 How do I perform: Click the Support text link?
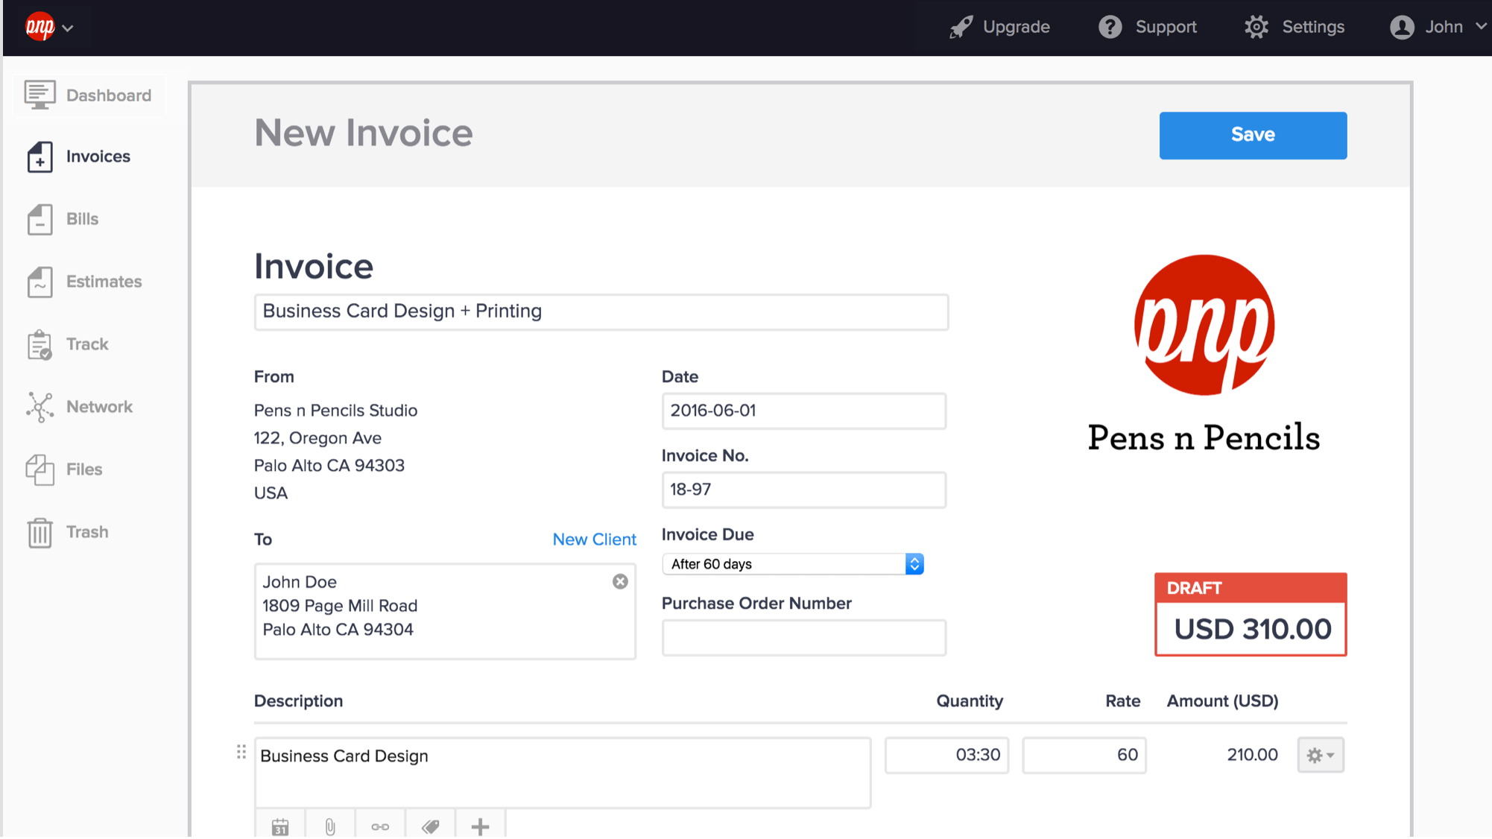pyautogui.click(x=1166, y=28)
